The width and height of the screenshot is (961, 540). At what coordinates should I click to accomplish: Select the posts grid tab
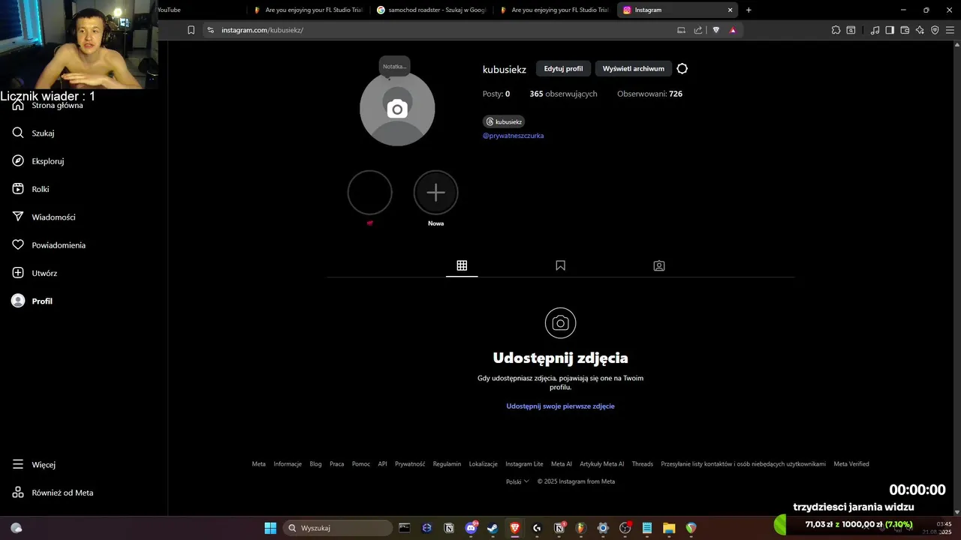[462, 265]
